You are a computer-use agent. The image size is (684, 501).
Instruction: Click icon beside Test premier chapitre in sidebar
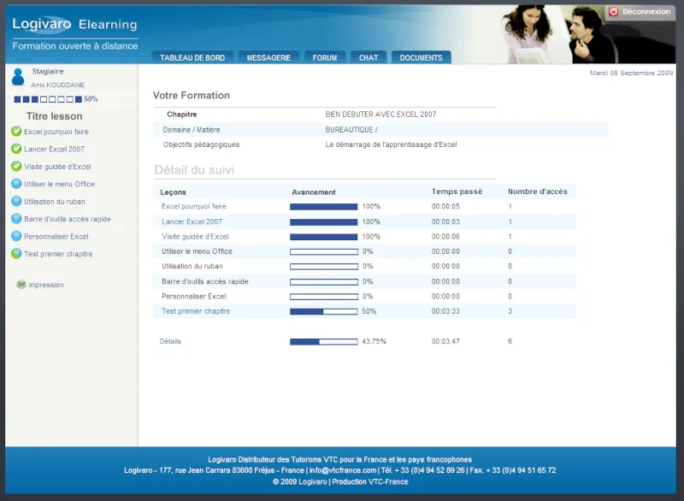(x=16, y=254)
